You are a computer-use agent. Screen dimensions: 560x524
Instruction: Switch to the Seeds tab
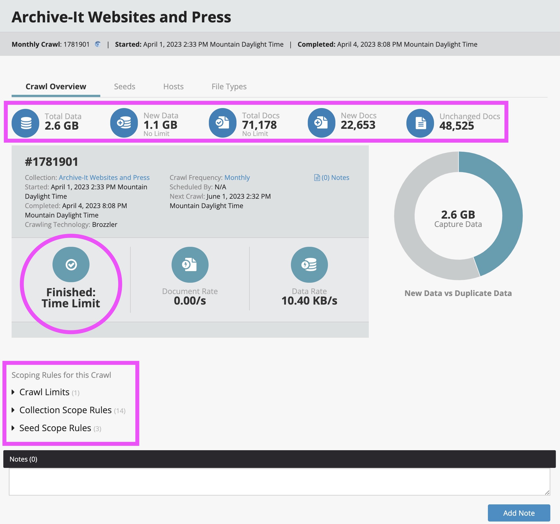point(125,87)
